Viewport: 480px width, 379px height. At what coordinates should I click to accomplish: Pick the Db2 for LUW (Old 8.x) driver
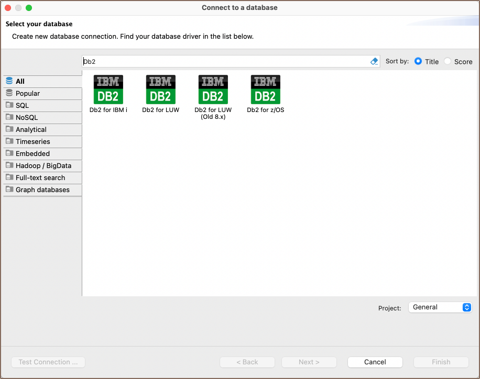pyautogui.click(x=213, y=90)
